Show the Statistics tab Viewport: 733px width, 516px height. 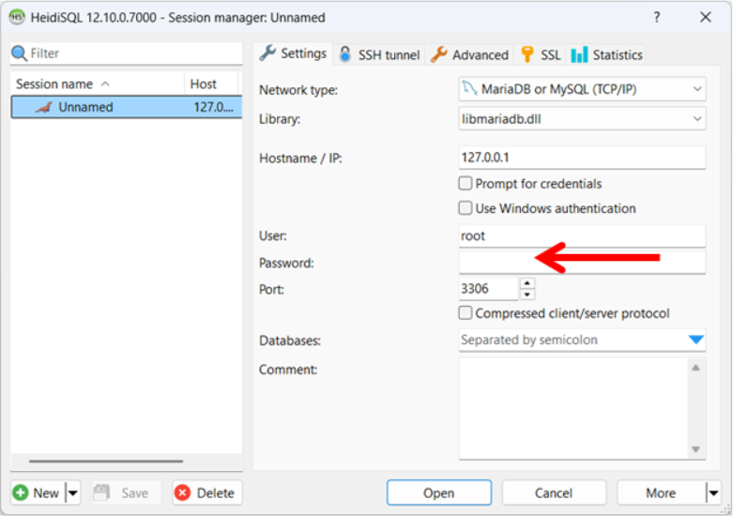click(x=606, y=54)
